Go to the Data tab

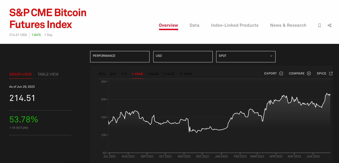(x=194, y=25)
